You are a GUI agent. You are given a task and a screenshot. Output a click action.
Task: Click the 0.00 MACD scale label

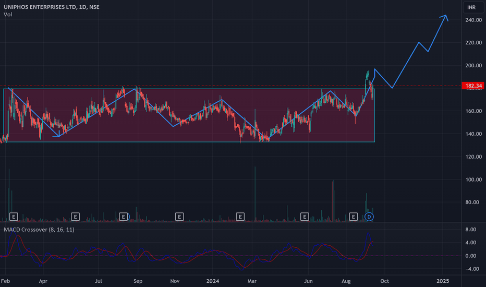pos(471,256)
